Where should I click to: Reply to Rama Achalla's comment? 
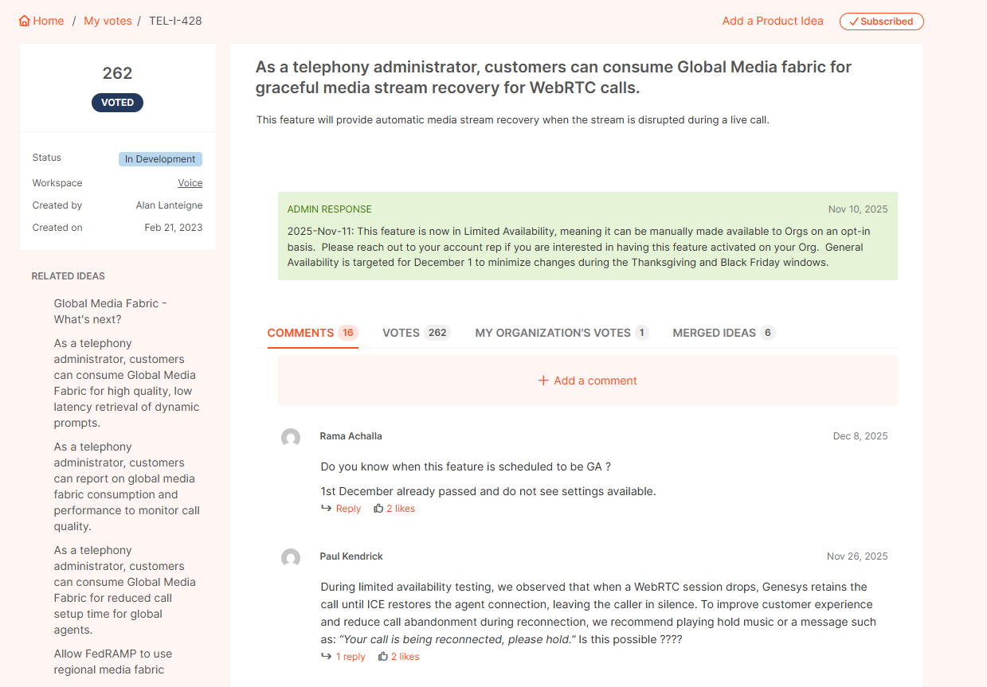(341, 509)
